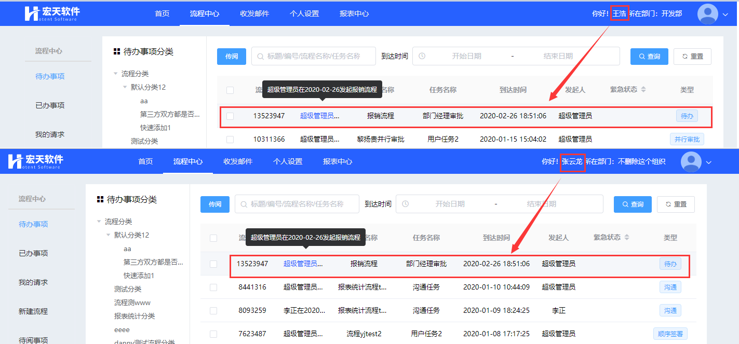Click the 查询 search button in 张云龙's view
The height and width of the screenshot is (344, 739).
pos(633,204)
